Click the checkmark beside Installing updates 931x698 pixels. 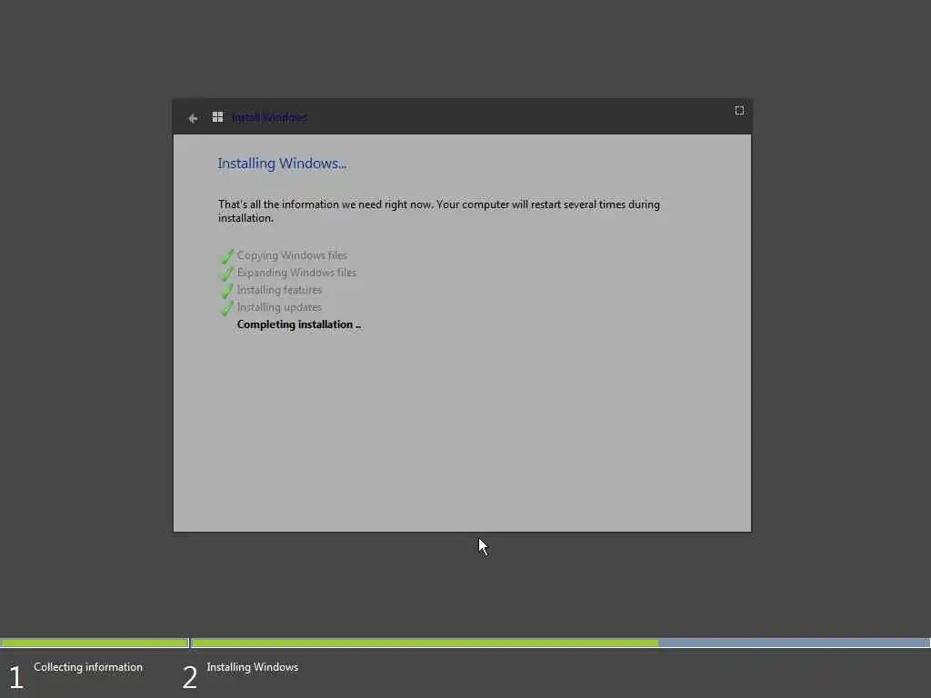226,307
